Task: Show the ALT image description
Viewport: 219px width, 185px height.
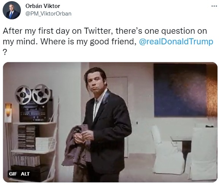Action: pos(25,174)
